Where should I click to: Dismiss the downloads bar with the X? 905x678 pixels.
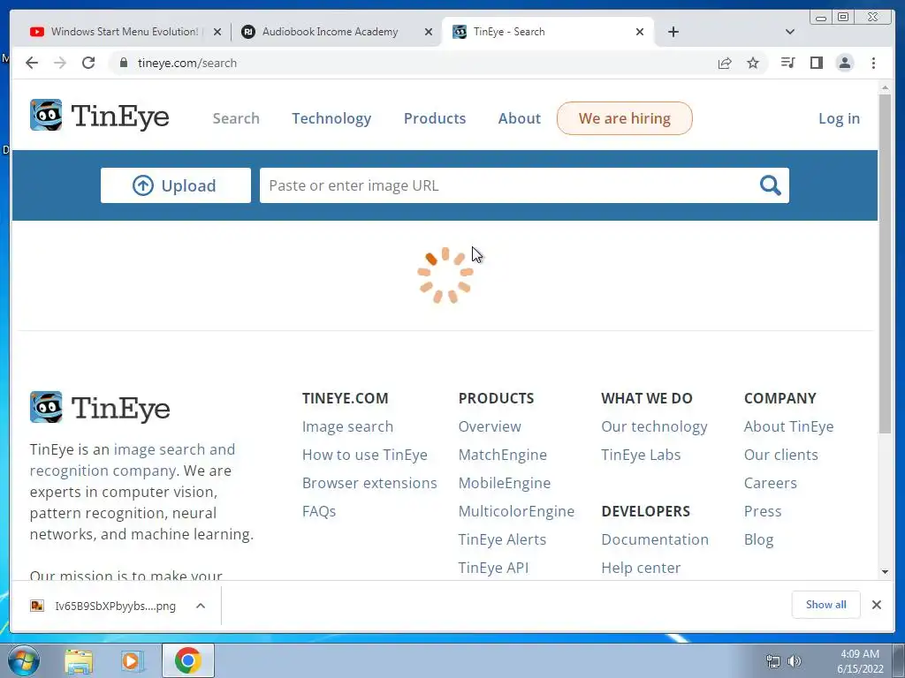tap(876, 604)
